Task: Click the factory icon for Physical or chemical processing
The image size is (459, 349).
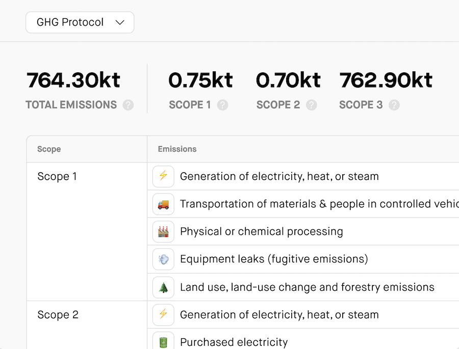Action: pos(163,231)
